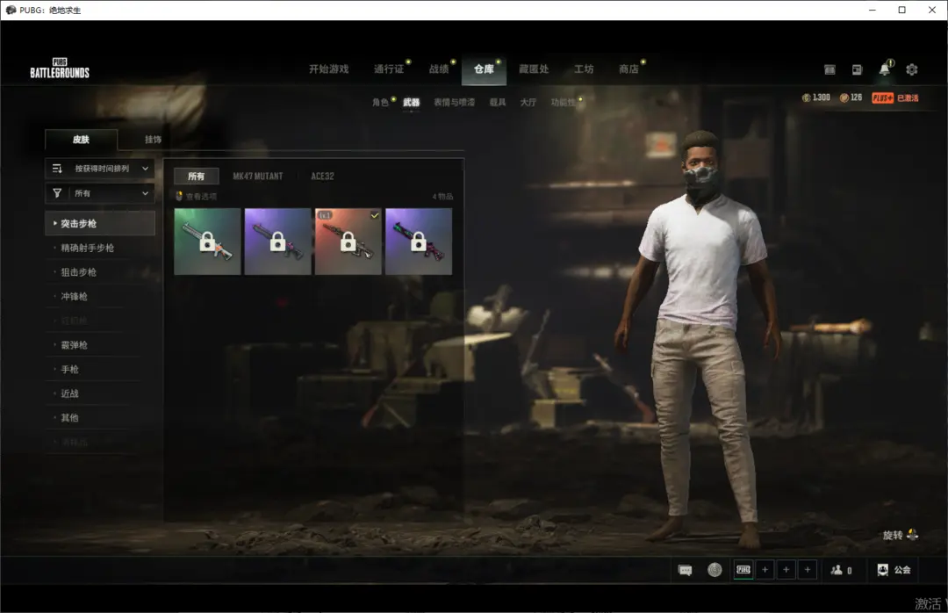This screenshot has height=613, width=948.
Task: Select the MK47 MUTANT filter tab
Action: click(x=257, y=177)
